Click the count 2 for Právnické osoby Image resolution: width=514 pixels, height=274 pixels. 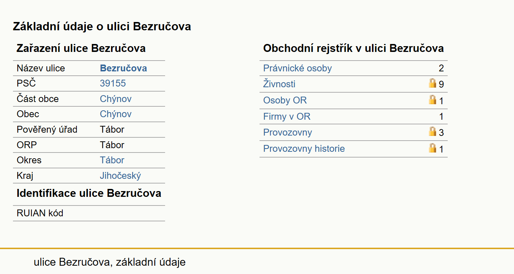[441, 68]
